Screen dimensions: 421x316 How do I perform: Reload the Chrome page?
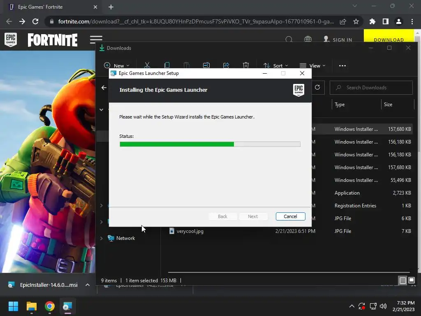(35, 21)
